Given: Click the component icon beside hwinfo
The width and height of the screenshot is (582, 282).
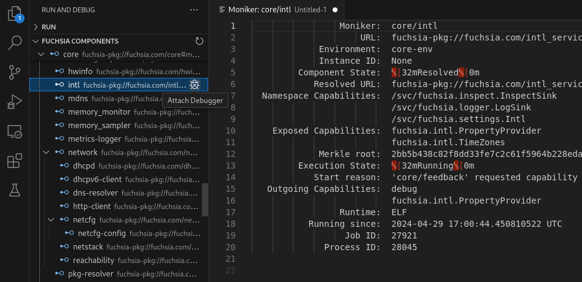Looking at the screenshot, I should (x=59, y=71).
